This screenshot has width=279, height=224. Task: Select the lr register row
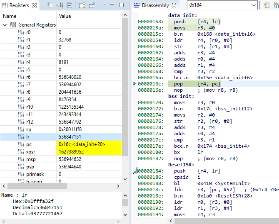click(x=61, y=137)
